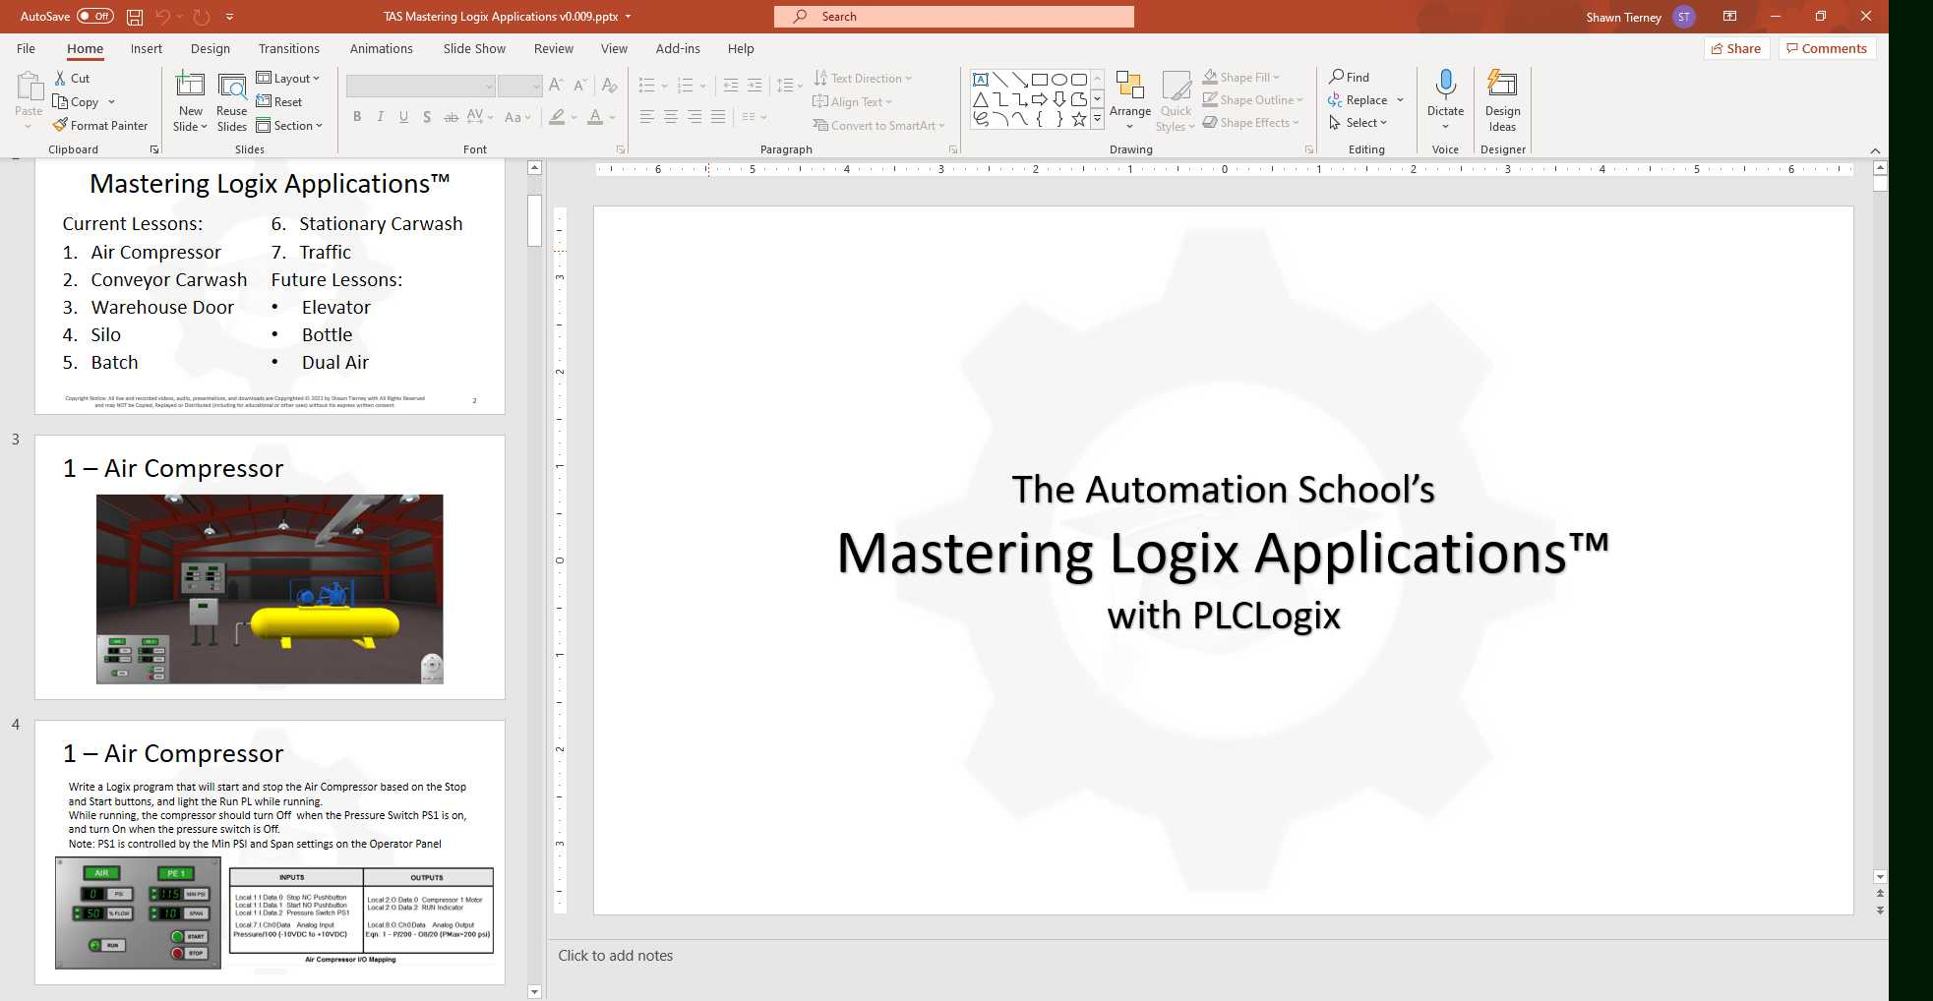Open the Reuse Slides pane
This screenshot has height=1001, width=1933.
[x=232, y=101]
